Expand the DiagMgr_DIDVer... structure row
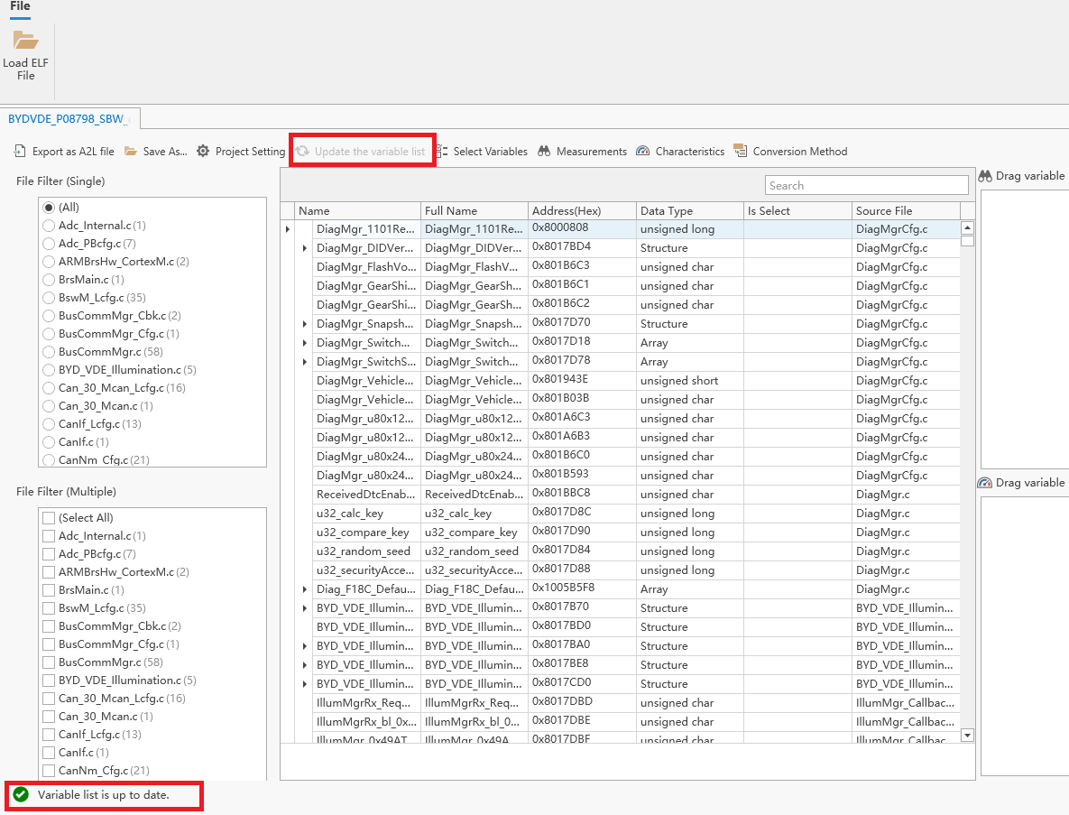This screenshot has height=815, width=1069. pos(305,248)
